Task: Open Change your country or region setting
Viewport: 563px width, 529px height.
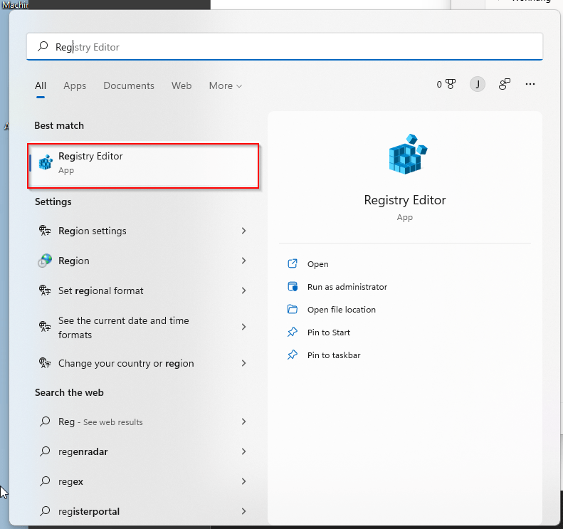Action: (x=126, y=363)
